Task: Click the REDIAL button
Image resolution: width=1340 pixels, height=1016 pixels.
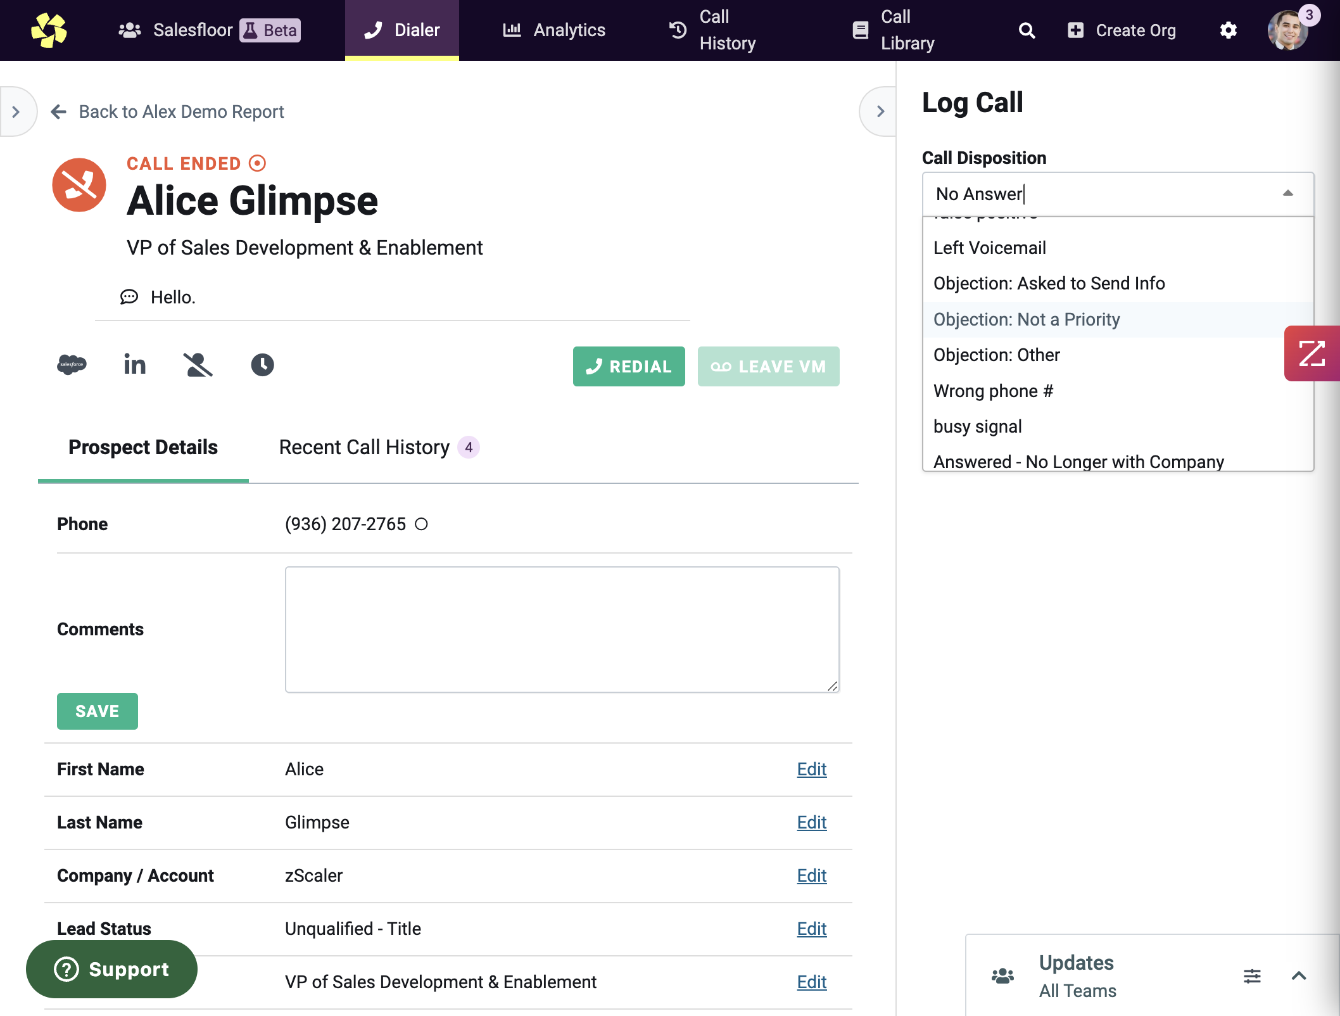Action: tap(629, 366)
